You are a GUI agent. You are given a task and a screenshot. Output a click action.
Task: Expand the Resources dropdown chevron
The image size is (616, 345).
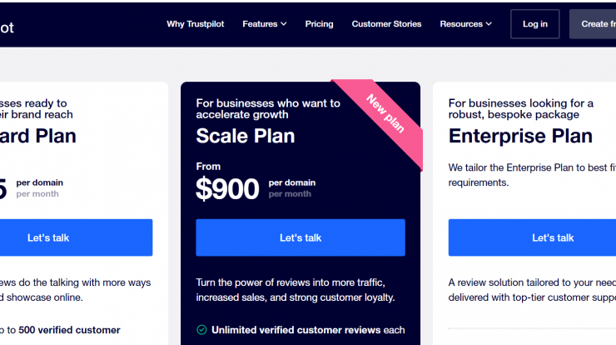coord(489,24)
